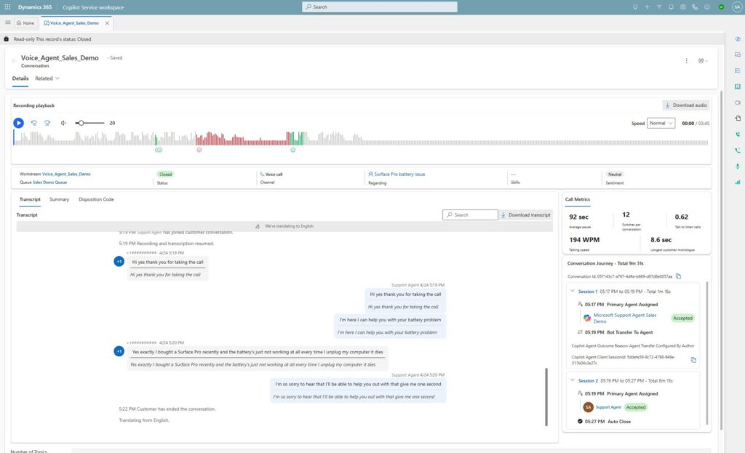Jump to the first green sentiment marker

pos(159,150)
